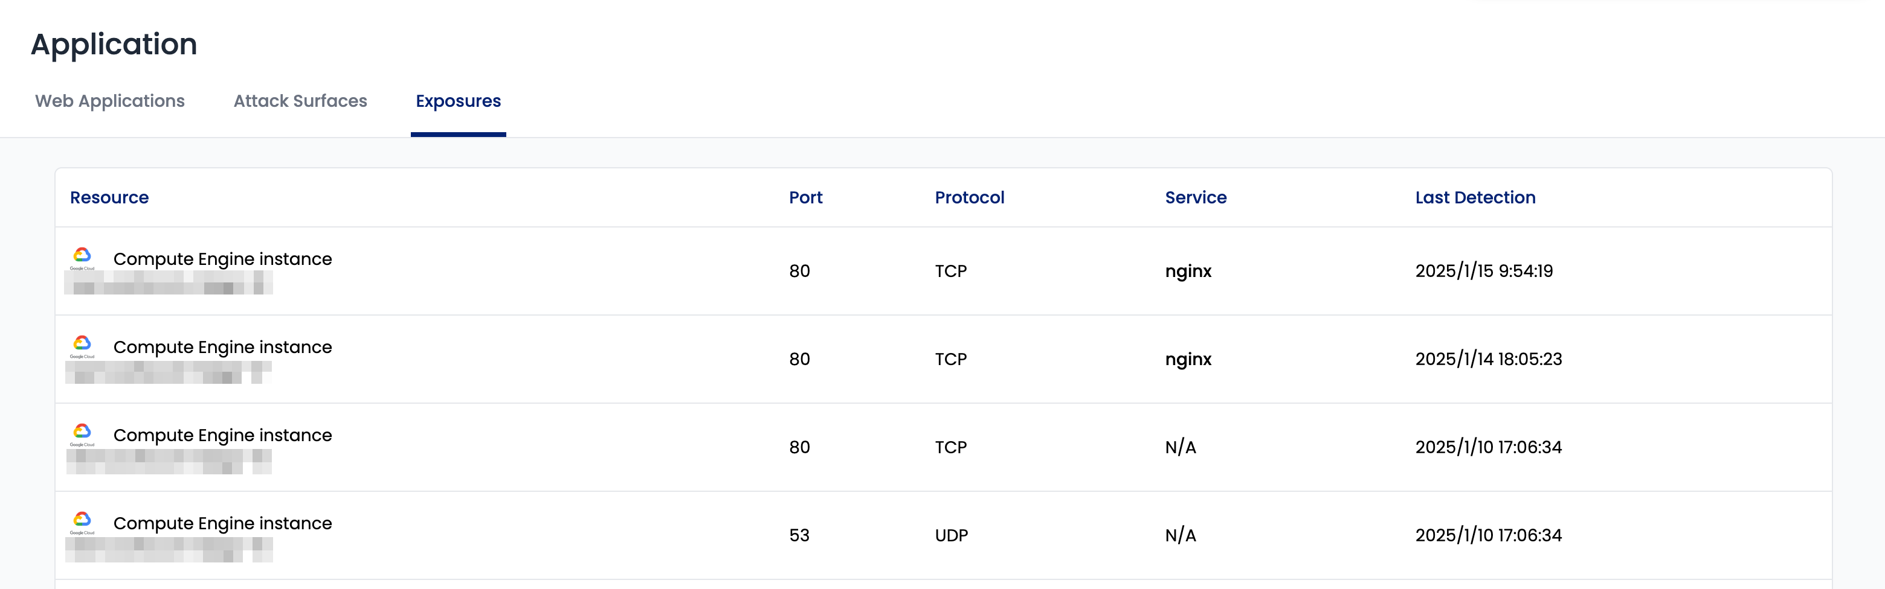Sort by Last Detection column header
1885x589 pixels.
(1475, 197)
